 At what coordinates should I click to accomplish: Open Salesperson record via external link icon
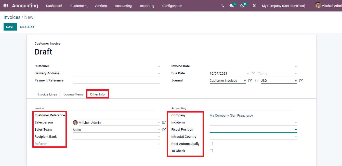coord(164,122)
